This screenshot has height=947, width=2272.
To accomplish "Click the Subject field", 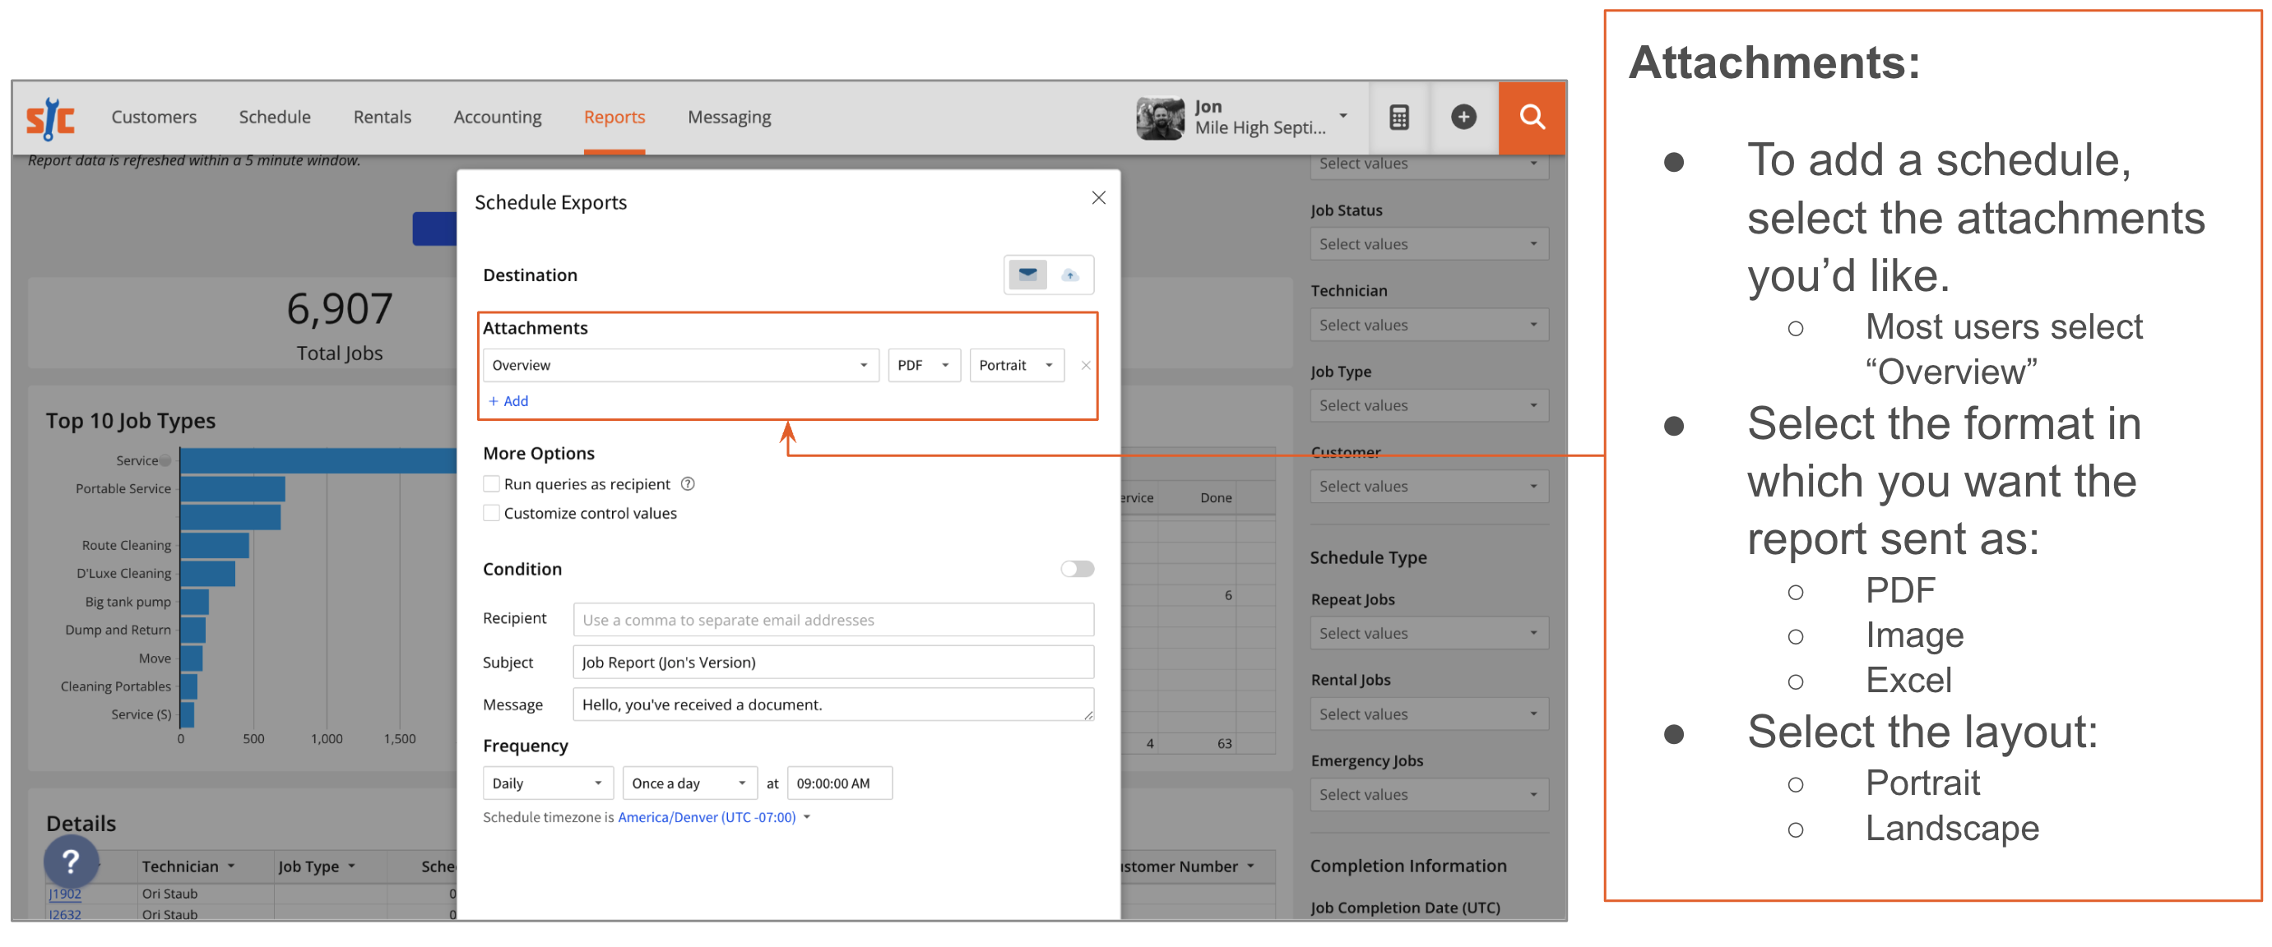I will click(832, 663).
